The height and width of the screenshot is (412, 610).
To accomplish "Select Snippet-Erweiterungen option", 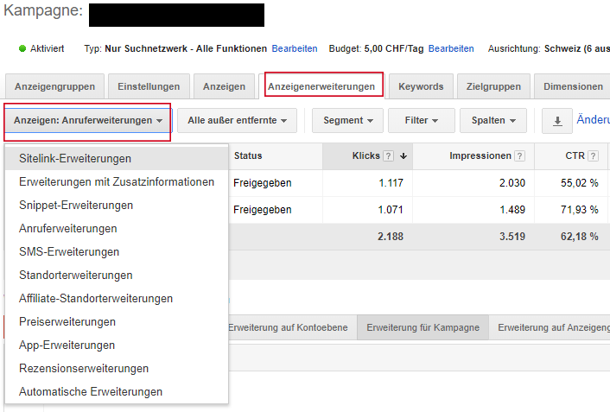I will [x=117, y=205].
